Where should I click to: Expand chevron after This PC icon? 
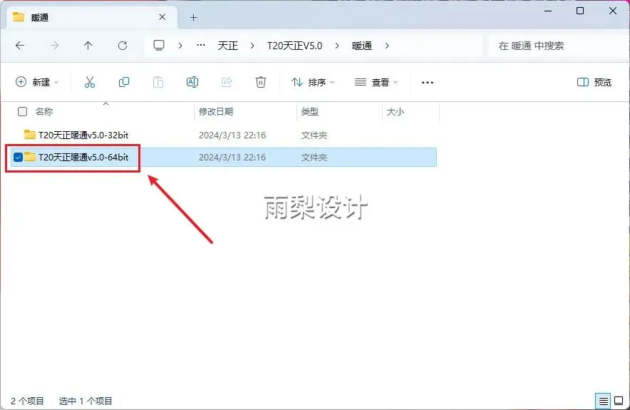click(180, 46)
